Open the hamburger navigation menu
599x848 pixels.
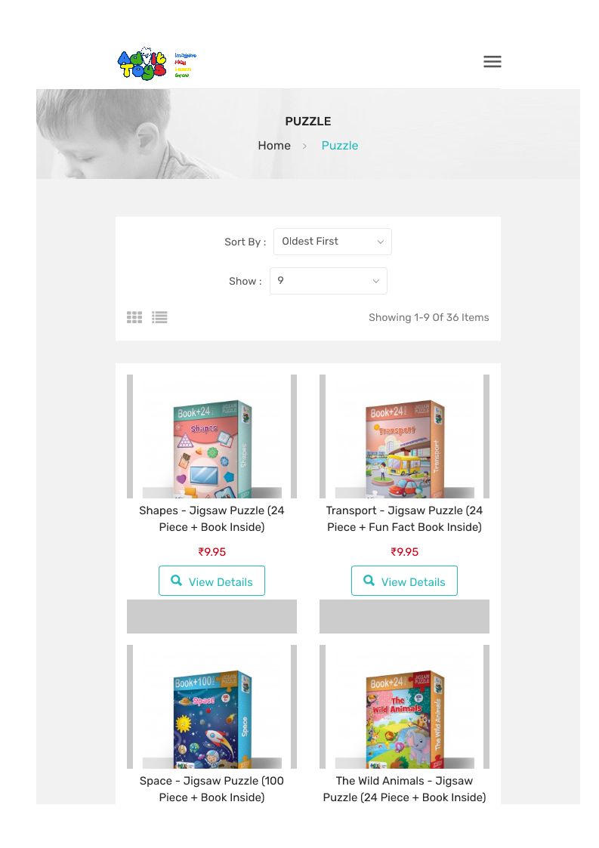click(492, 62)
